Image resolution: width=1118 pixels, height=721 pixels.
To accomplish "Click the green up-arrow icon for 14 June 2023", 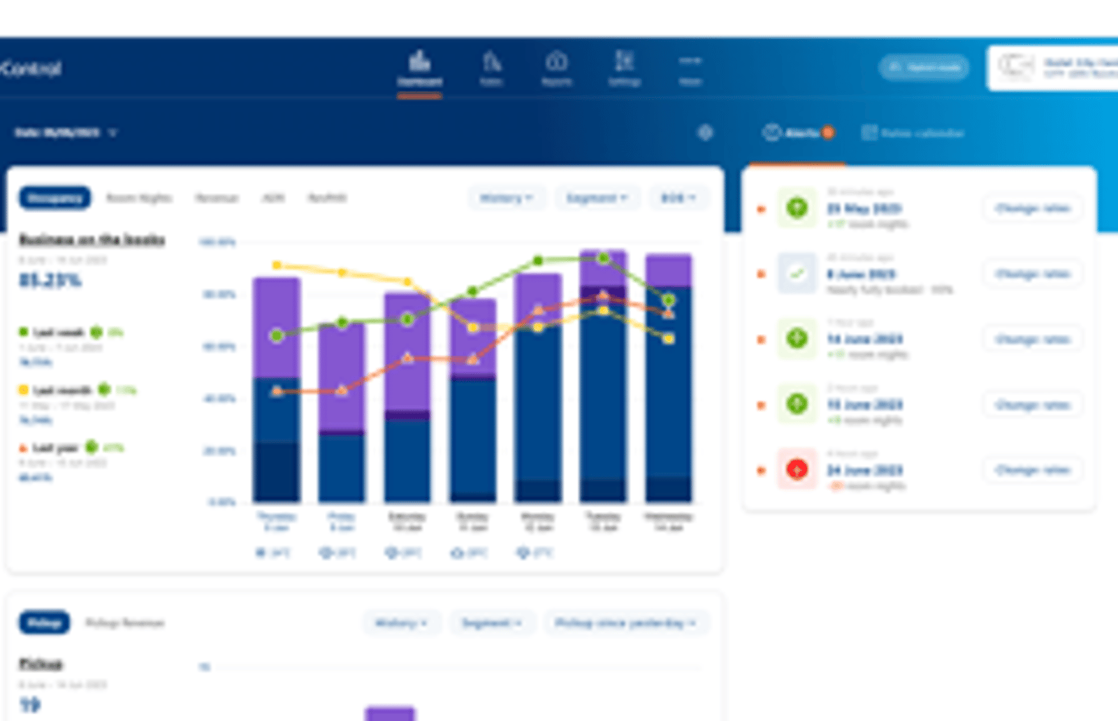I will coord(797,339).
